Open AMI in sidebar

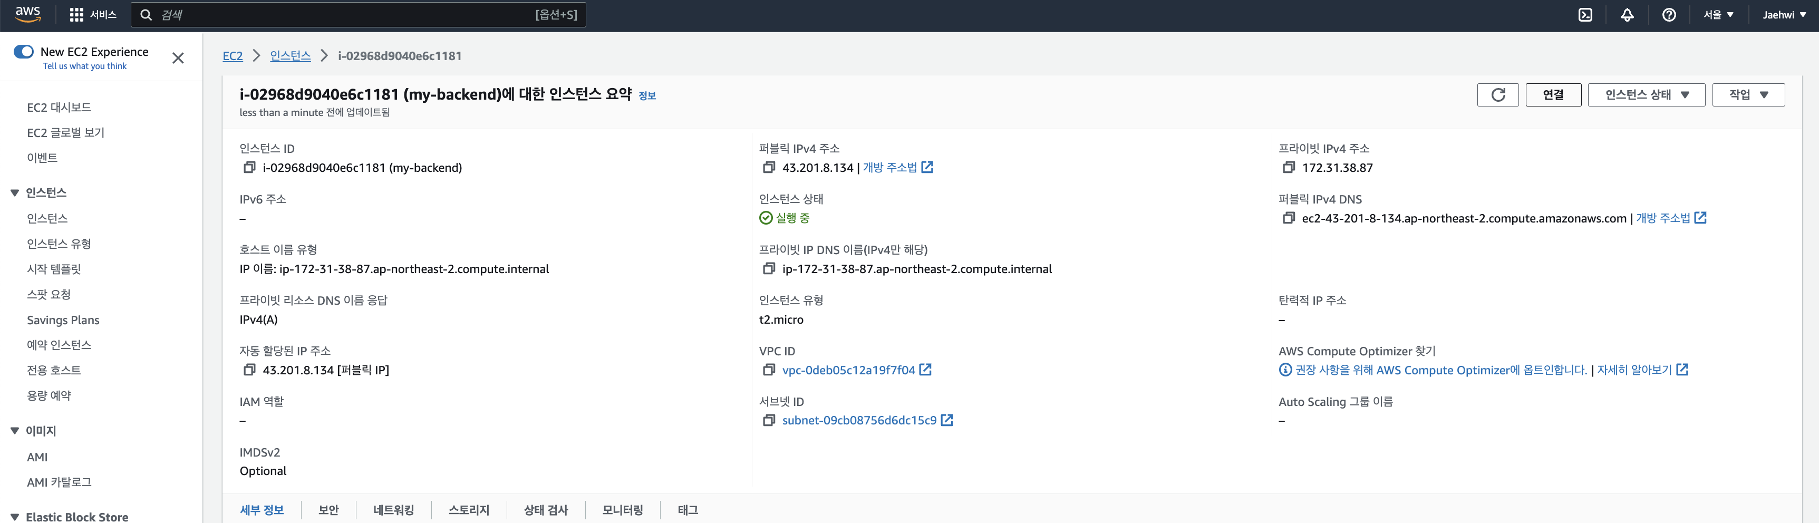37,457
